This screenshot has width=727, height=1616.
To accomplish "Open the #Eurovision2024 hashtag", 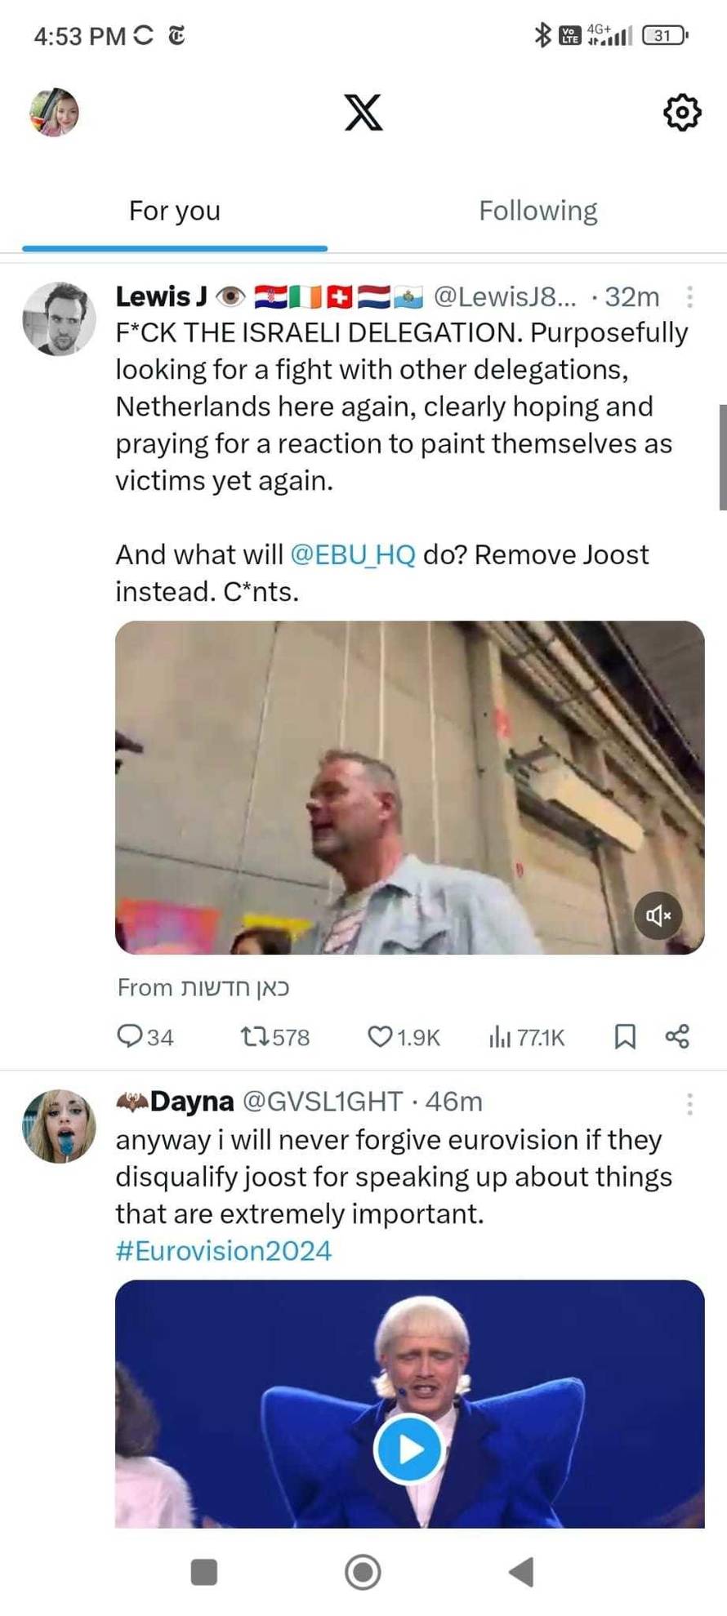I will coord(224,1251).
